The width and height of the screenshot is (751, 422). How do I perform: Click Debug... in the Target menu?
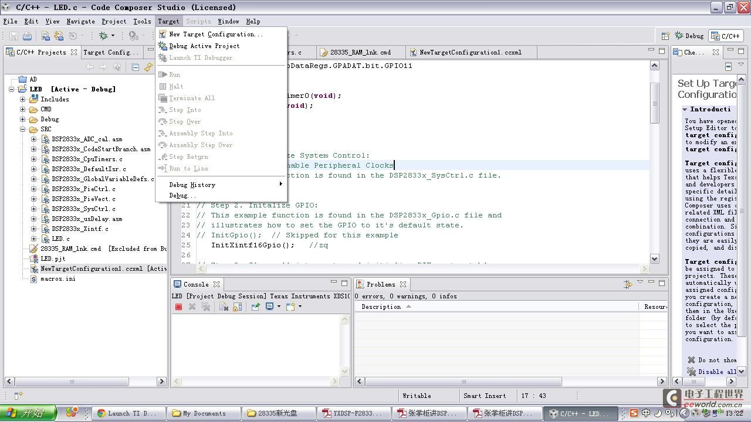click(221, 195)
